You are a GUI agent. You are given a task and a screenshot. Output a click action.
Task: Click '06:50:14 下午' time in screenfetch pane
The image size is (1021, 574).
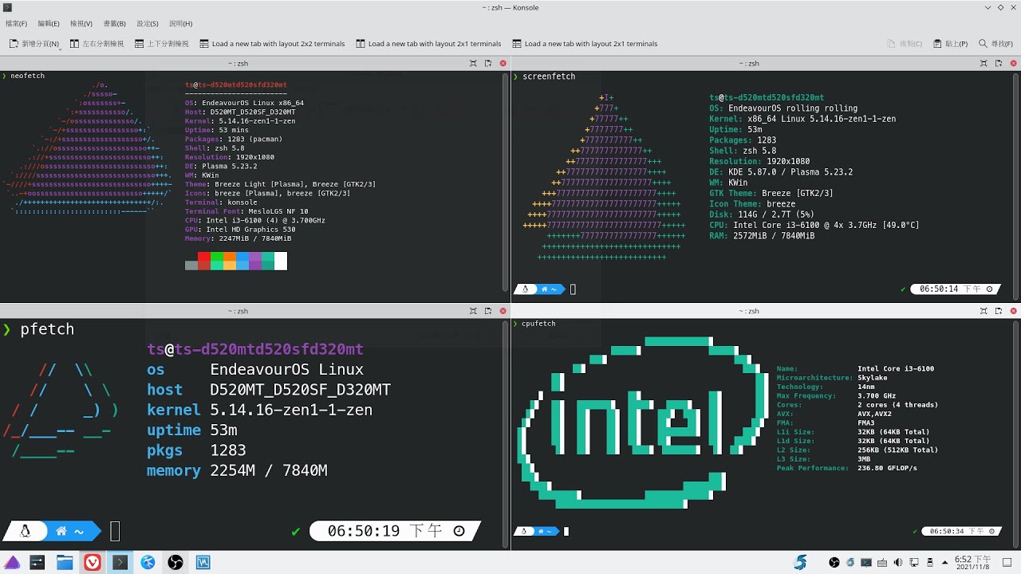click(951, 289)
